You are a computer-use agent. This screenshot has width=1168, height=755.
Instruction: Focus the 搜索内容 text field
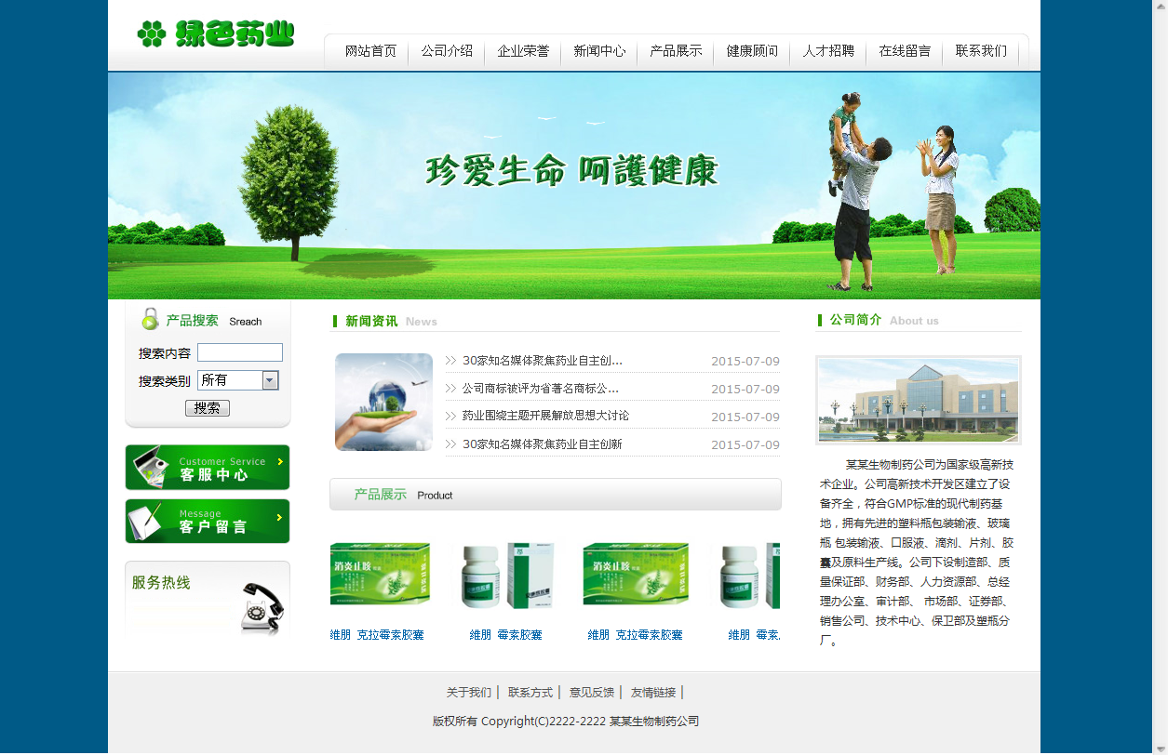(239, 352)
